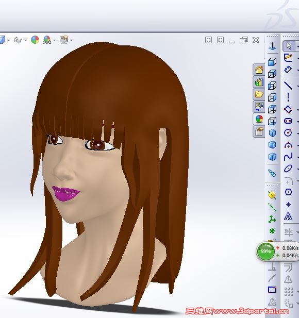Open the View Palette tab
The width and height of the screenshot is (299, 318).
(259, 107)
